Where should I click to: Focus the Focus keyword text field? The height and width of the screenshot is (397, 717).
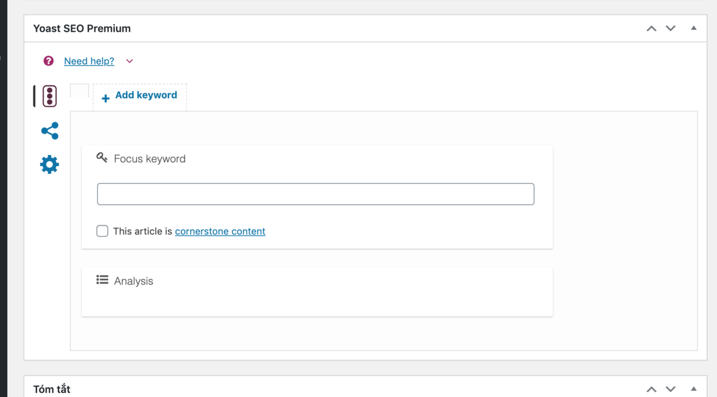(x=315, y=194)
